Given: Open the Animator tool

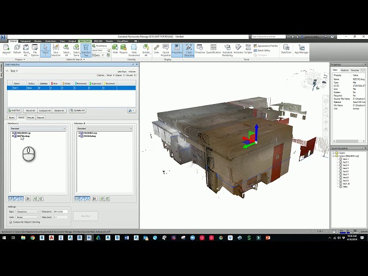Looking at the screenshot, I should click(239, 49).
